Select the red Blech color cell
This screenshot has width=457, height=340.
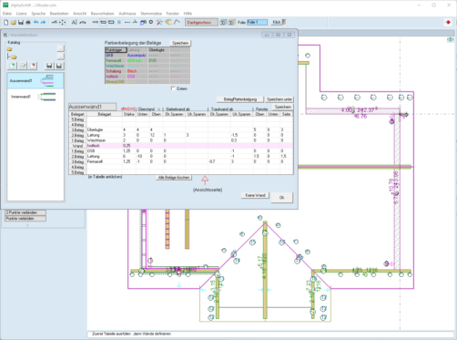pyautogui.click(x=137, y=71)
